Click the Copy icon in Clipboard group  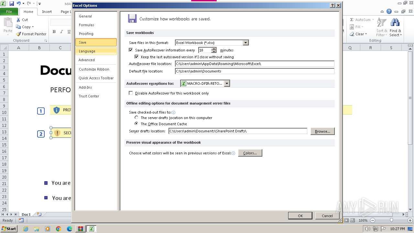18,27
